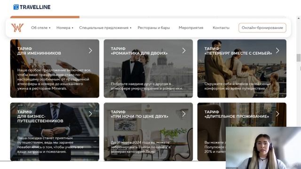Click the page vertical scrollbar thumb
Image resolution: width=301 pixels, height=169 pixels.
point(298,58)
